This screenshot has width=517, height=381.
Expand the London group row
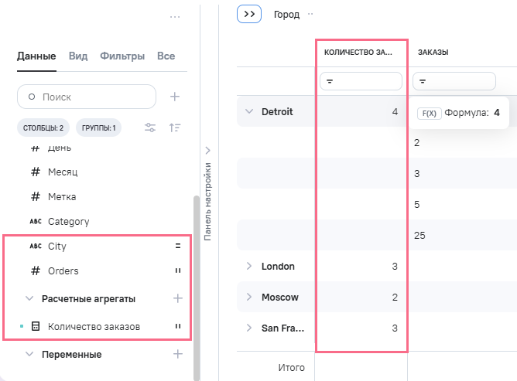tap(249, 266)
